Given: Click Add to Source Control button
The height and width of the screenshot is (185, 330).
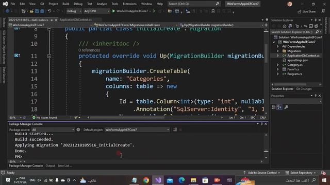Looking at the screenshot, I should pyautogui.click(x=261, y=173).
